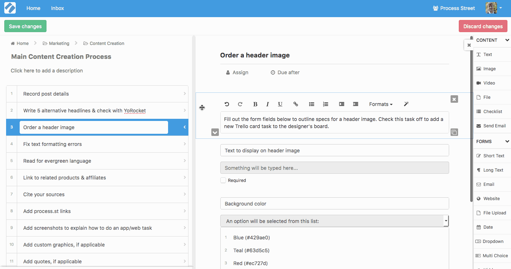The image size is (511, 269).
Task: Click the Discard changes button
Action: click(483, 26)
